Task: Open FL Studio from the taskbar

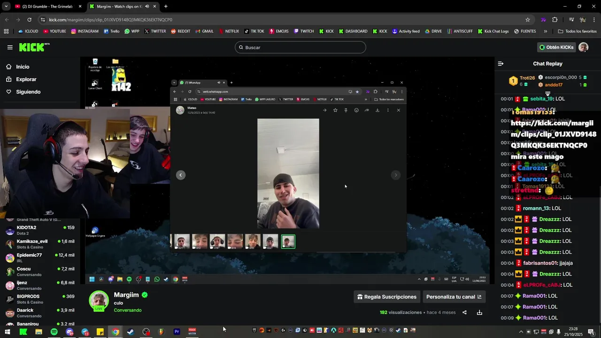Action: [x=161, y=332]
